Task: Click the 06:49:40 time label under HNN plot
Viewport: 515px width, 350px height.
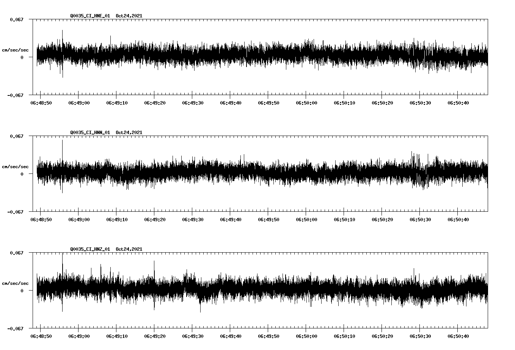Action: 231,220
